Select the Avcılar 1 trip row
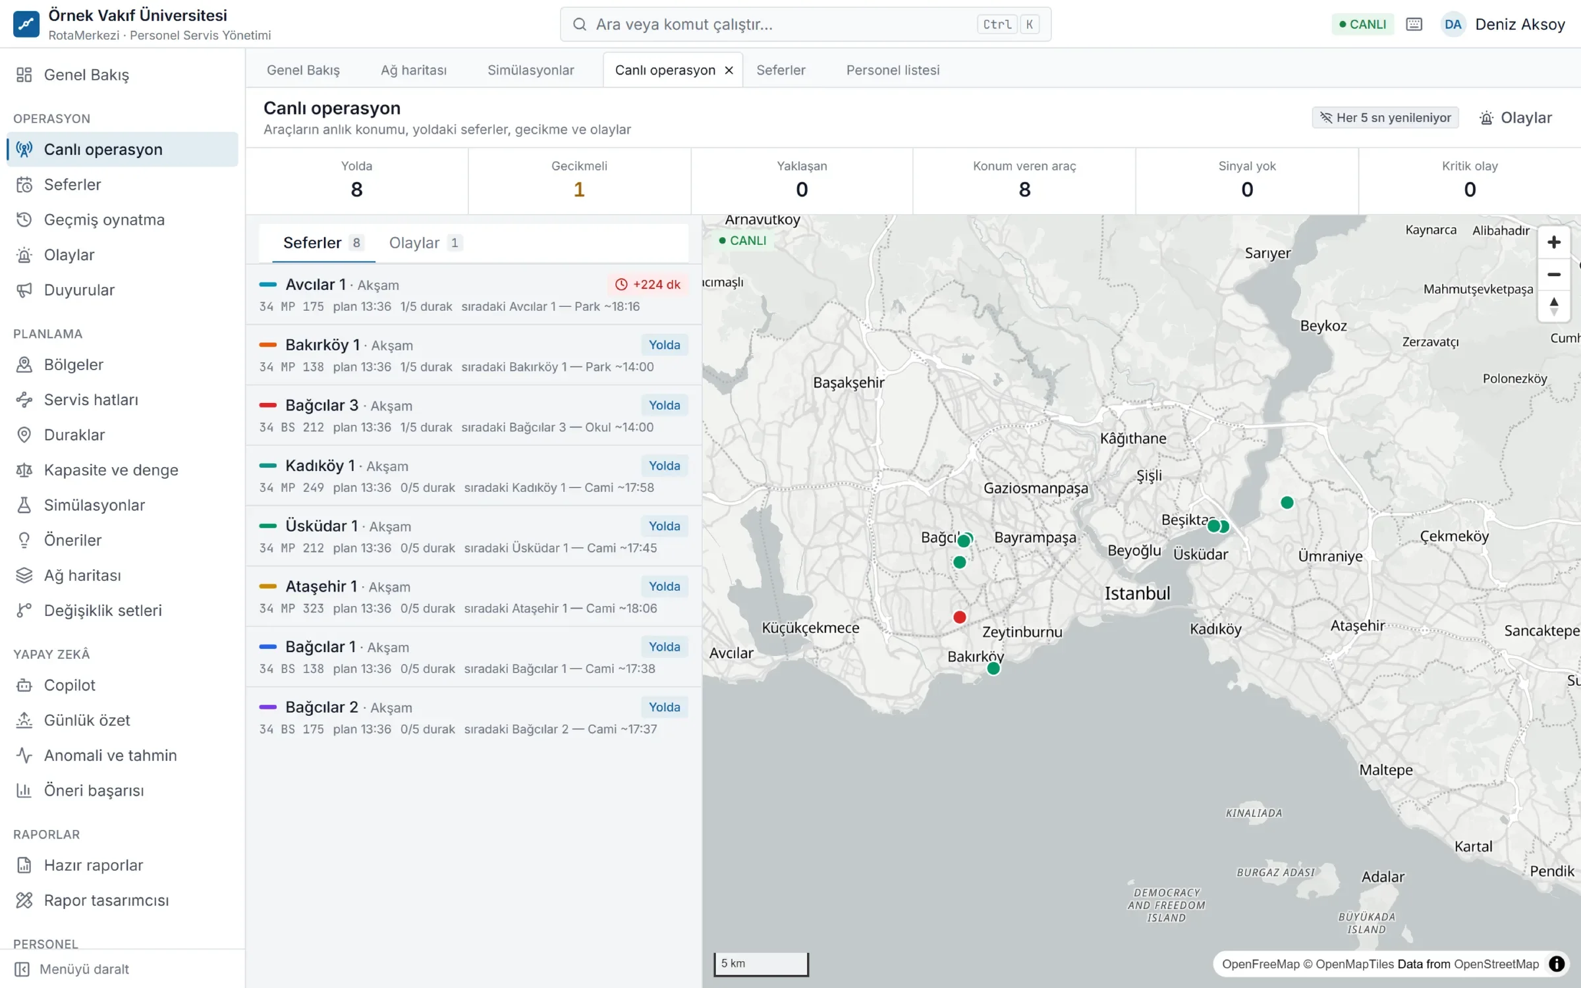Image resolution: width=1581 pixels, height=988 pixels. point(474,294)
